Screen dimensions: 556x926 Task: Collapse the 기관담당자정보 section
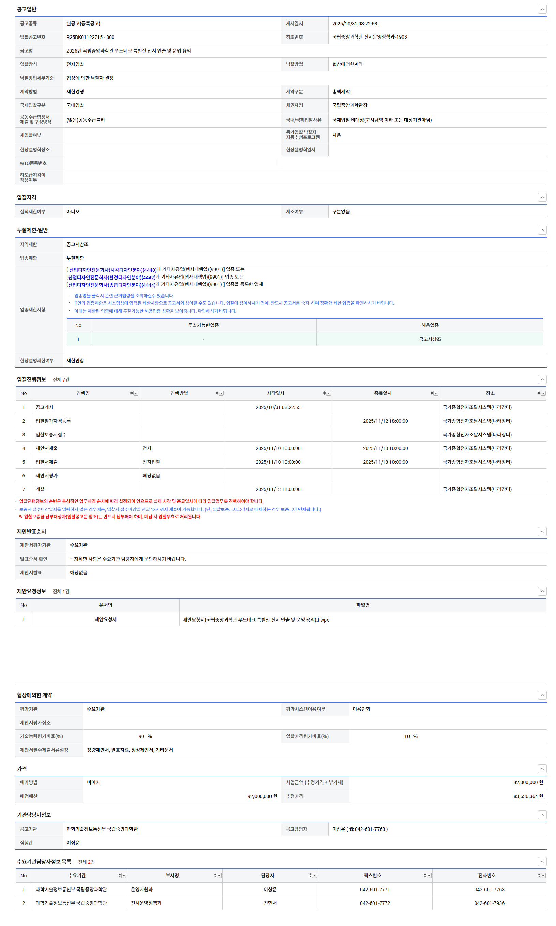coord(542,815)
